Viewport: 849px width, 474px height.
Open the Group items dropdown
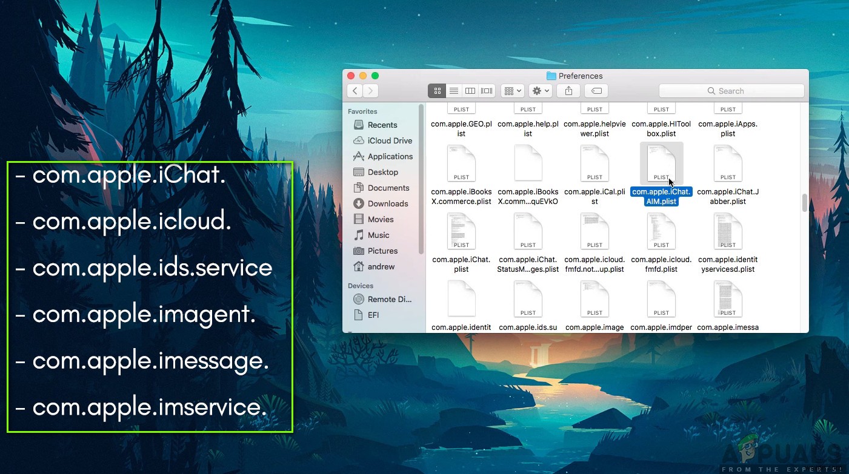click(x=512, y=90)
